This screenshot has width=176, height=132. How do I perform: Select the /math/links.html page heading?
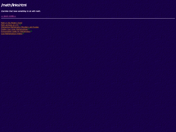(x=14, y=5)
